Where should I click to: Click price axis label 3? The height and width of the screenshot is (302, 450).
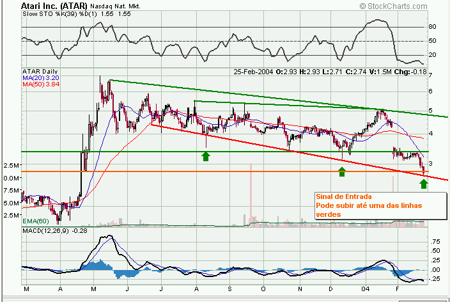point(430,164)
